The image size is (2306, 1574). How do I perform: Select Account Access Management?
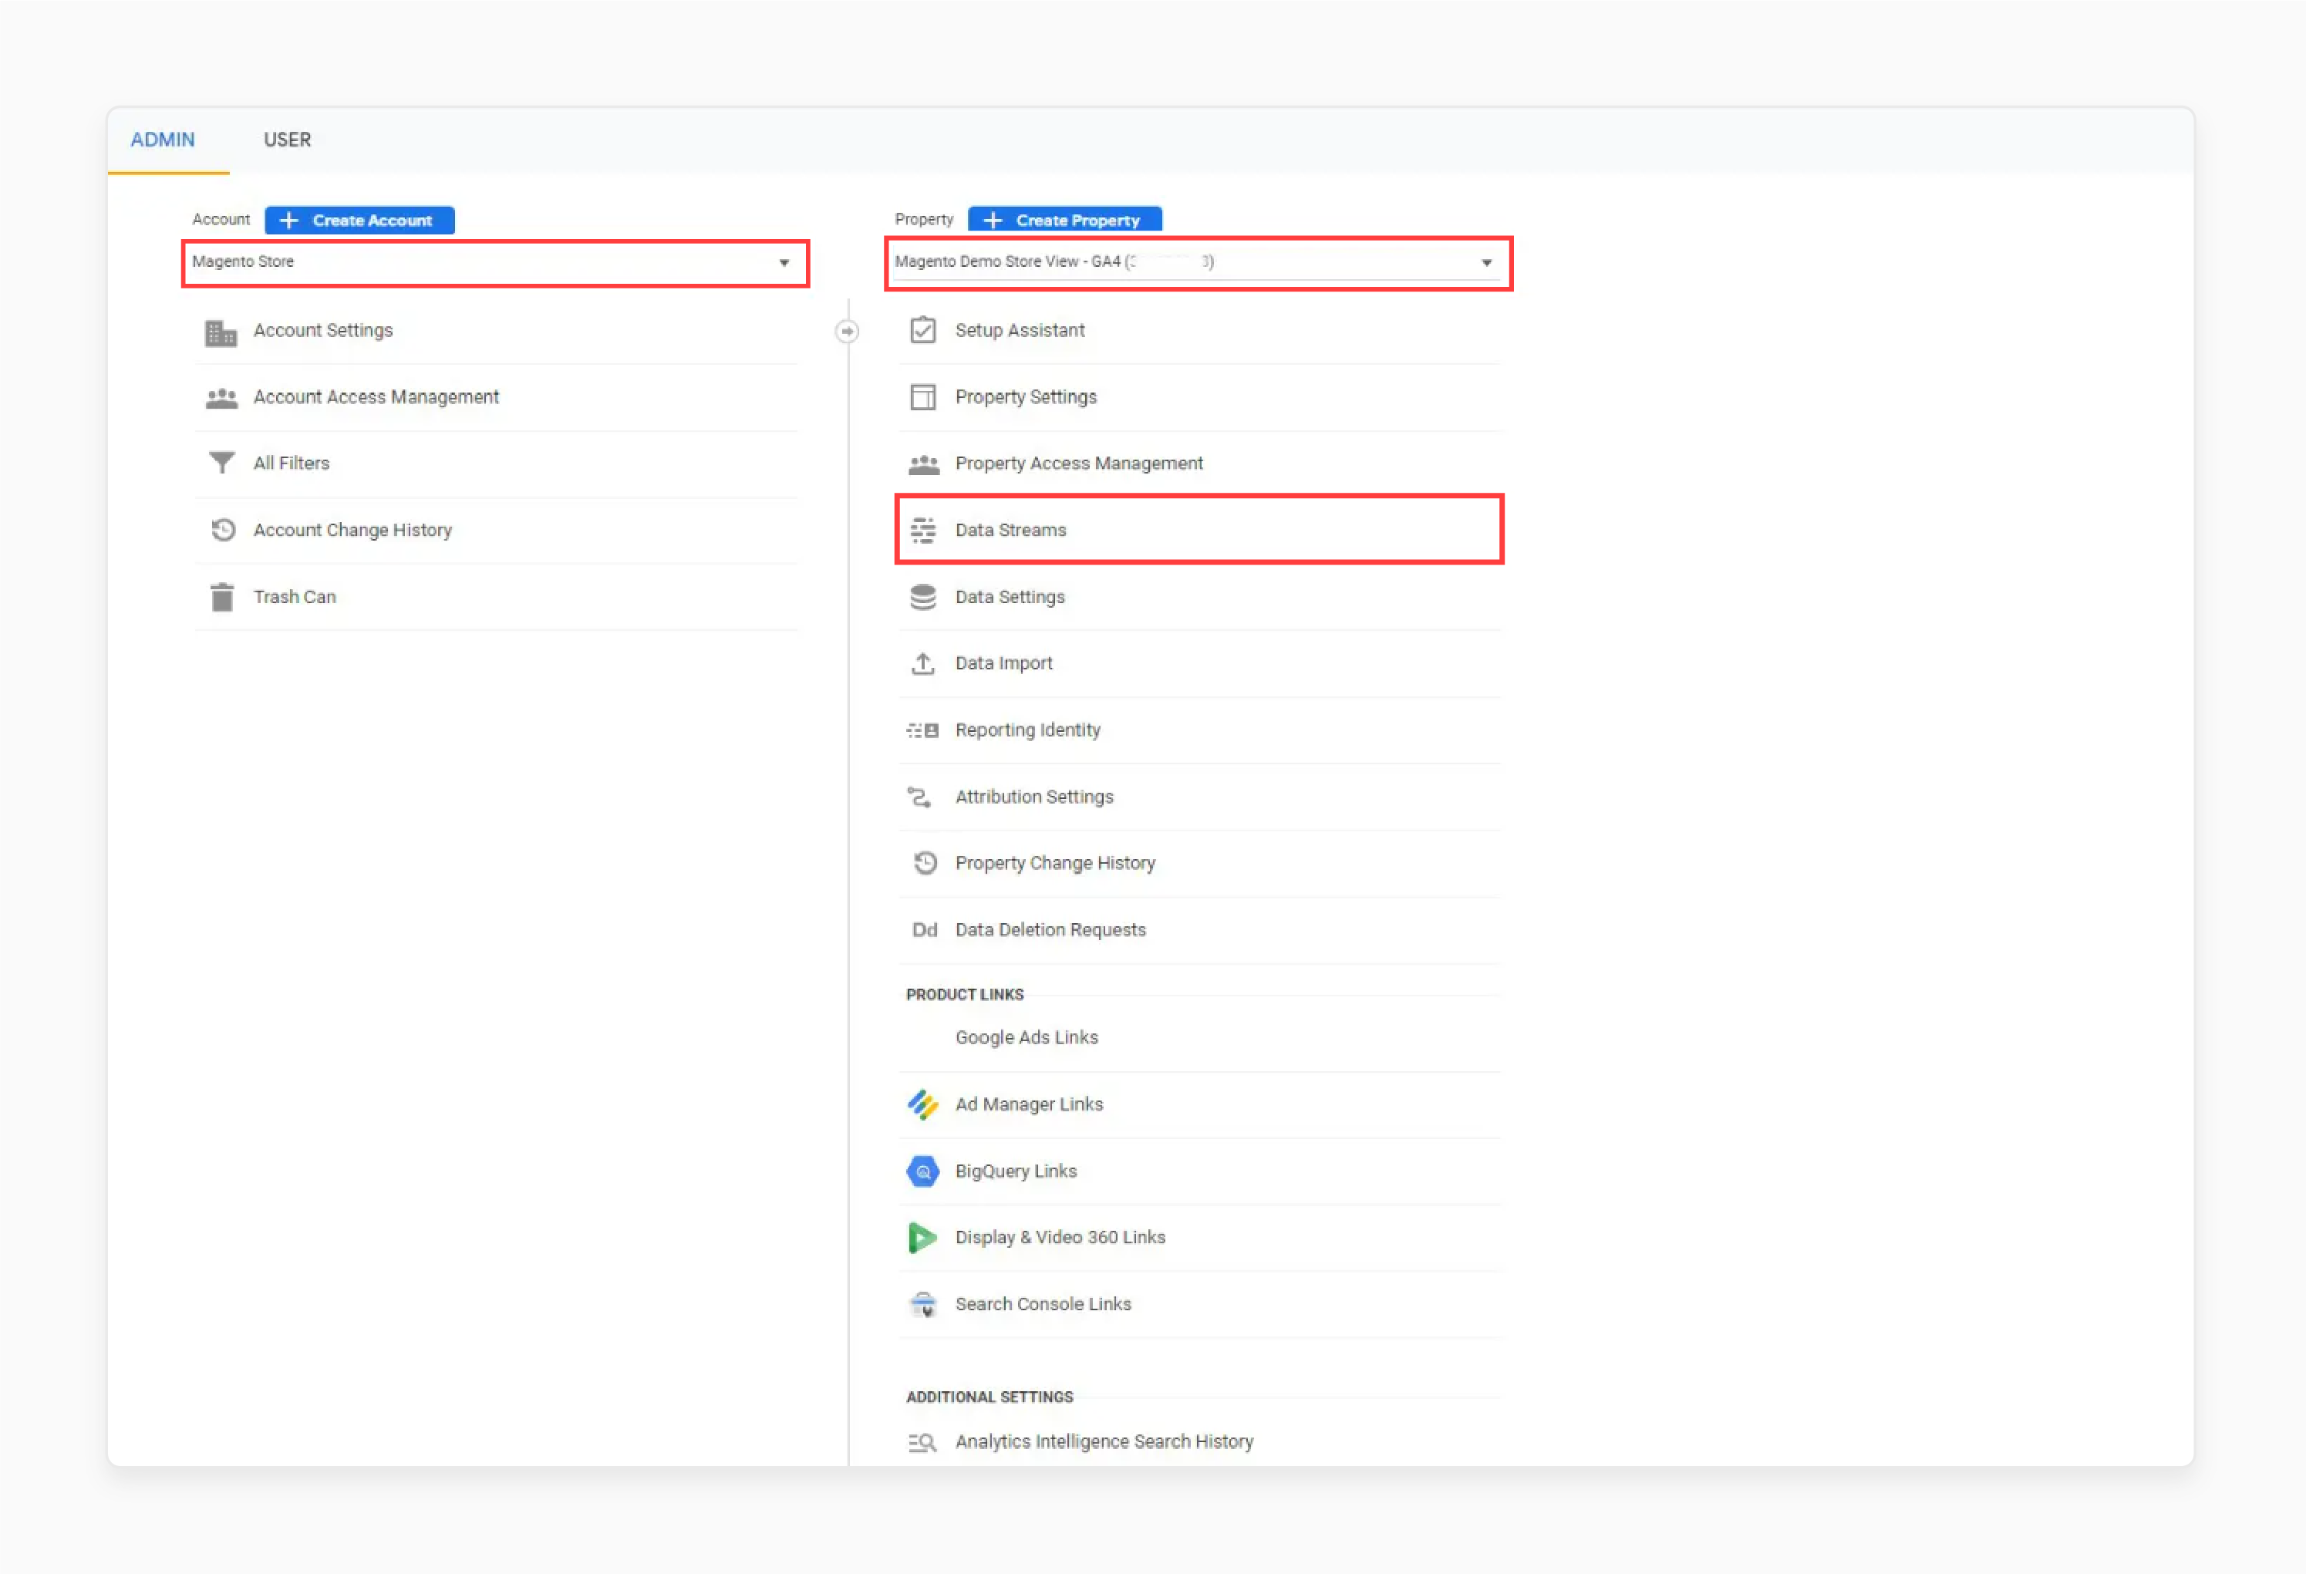pyautogui.click(x=375, y=396)
